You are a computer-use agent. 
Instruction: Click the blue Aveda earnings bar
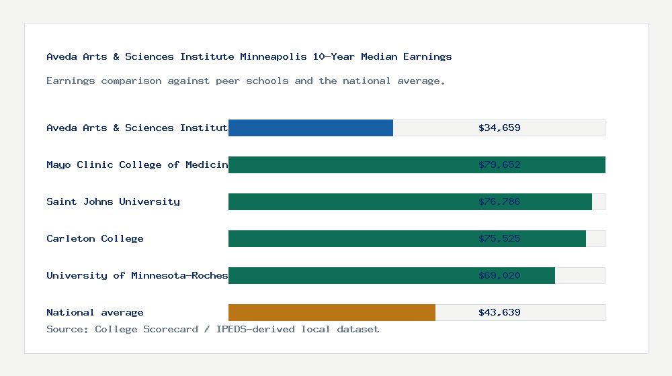310,128
